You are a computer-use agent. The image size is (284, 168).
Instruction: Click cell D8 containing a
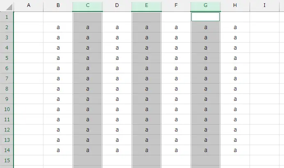[117, 89]
